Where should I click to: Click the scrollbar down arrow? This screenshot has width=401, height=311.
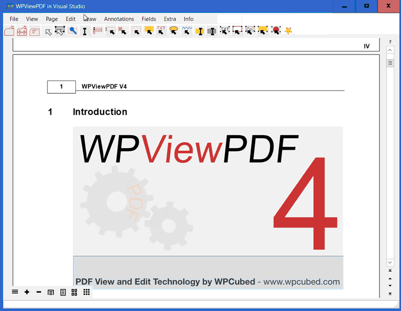click(390, 262)
